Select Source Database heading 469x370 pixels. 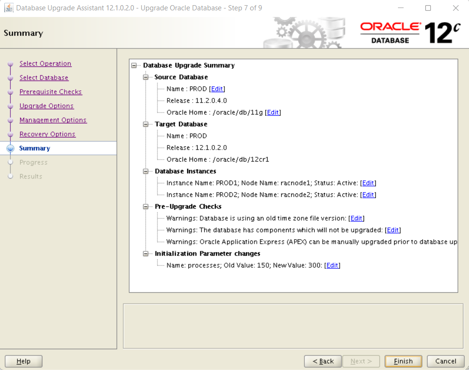click(x=181, y=77)
